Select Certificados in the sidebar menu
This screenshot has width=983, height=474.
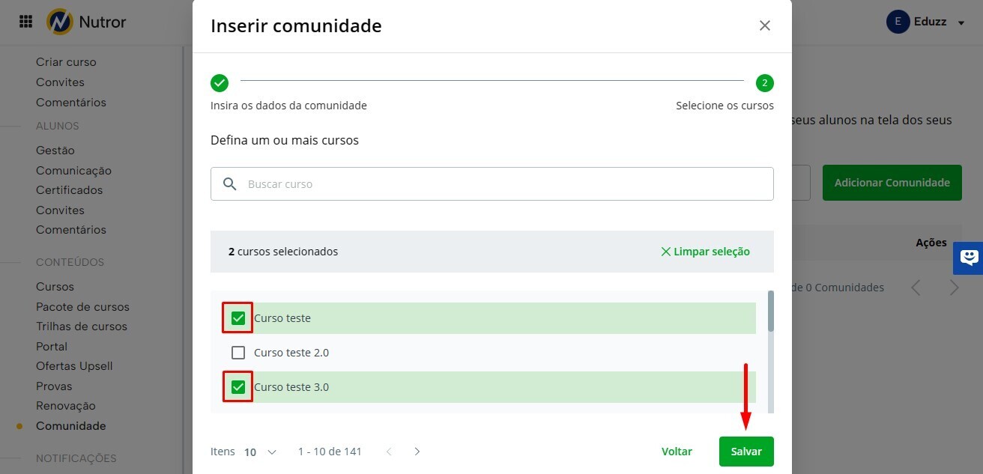[x=69, y=190]
